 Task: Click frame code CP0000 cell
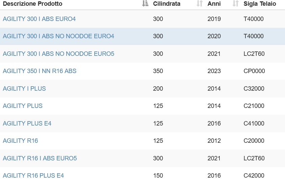point(254,71)
